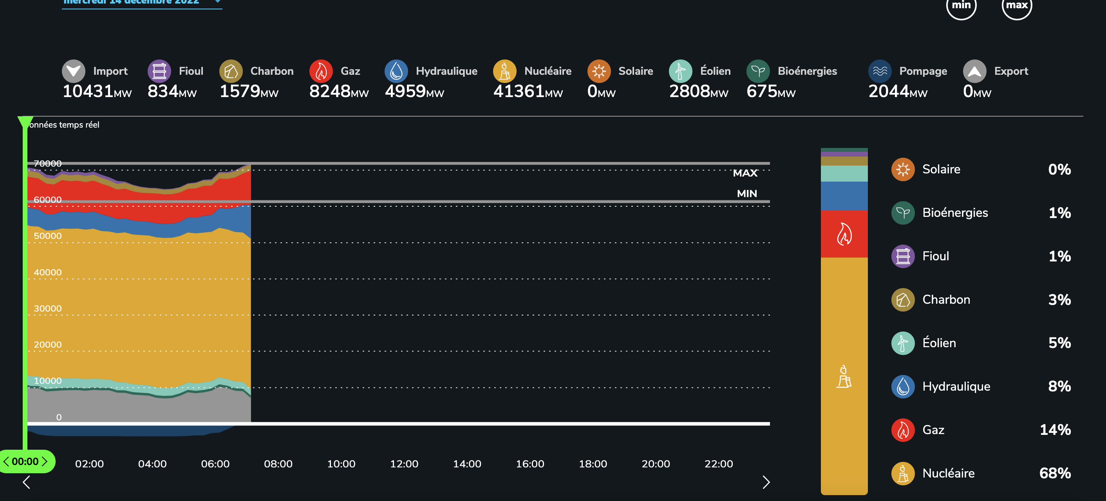Screen dimensions: 1106x501
Task: Click the 18:00 time label
Action: coord(593,464)
